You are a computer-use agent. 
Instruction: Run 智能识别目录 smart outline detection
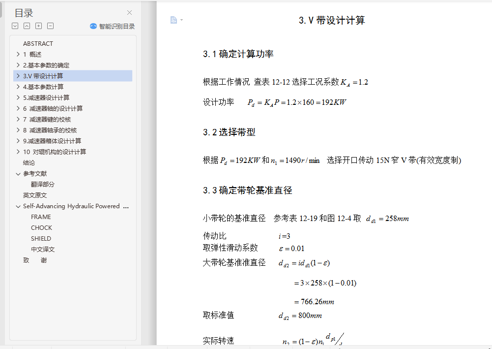(113, 27)
